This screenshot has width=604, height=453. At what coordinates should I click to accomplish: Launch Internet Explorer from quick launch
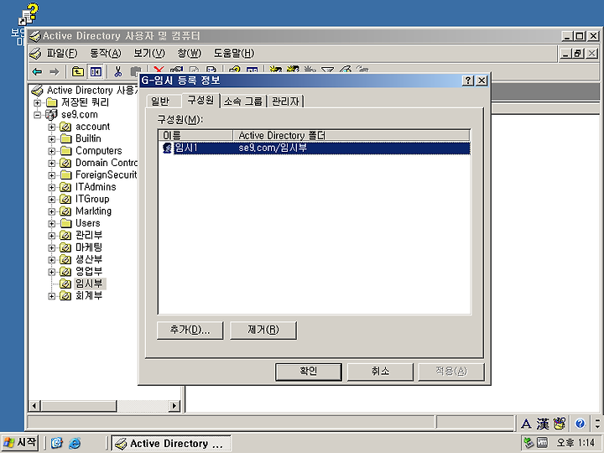75,444
